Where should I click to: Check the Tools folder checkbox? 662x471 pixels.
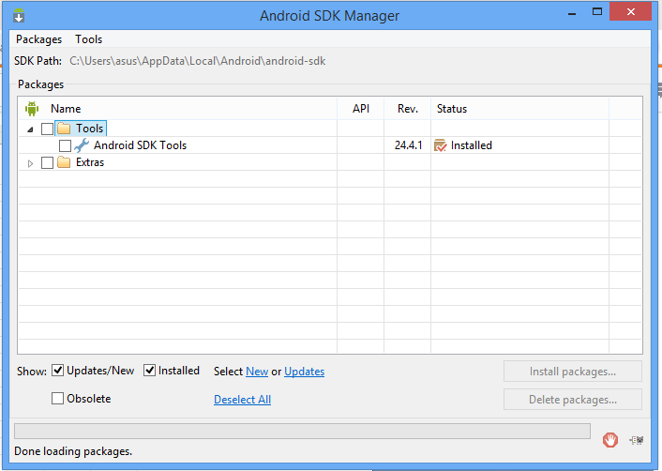[x=47, y=129]
